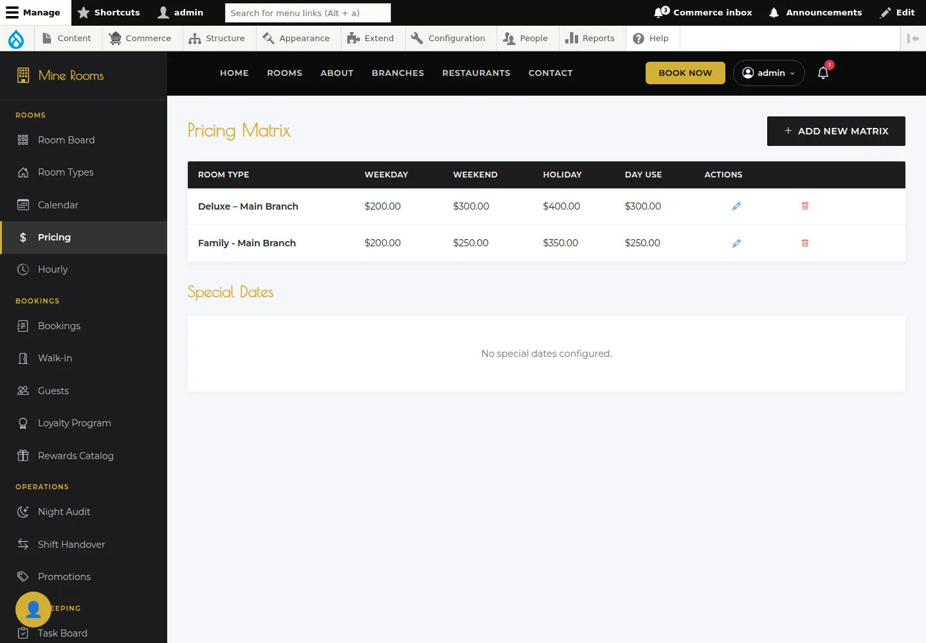Click the Mine Rooms logo
The width and height of the screenshot is (926, 643).
coord(60,75)
